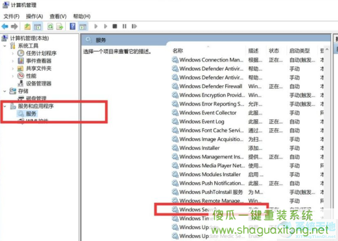Click the Export List toolbar icon
Screen dimensions: 338x241
pos(60,26)
